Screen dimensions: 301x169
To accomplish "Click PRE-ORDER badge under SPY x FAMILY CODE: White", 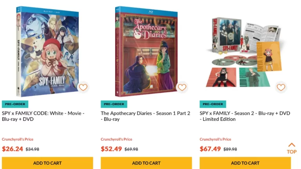I will (15, 104).
